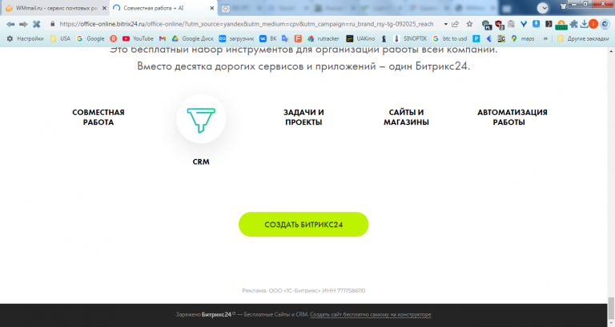The width and height of the screenshot is (615, 327).
Task: Open the UAKino bookmark
Action: pyautogui.click(x=360, y=38)
